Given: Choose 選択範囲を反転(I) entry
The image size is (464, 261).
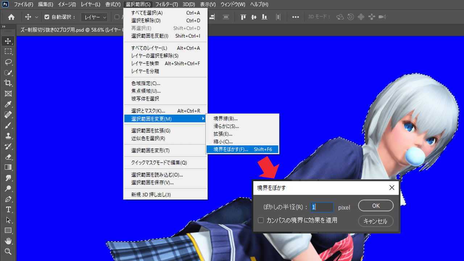Looking at the screenshot, I should (165, 36).
